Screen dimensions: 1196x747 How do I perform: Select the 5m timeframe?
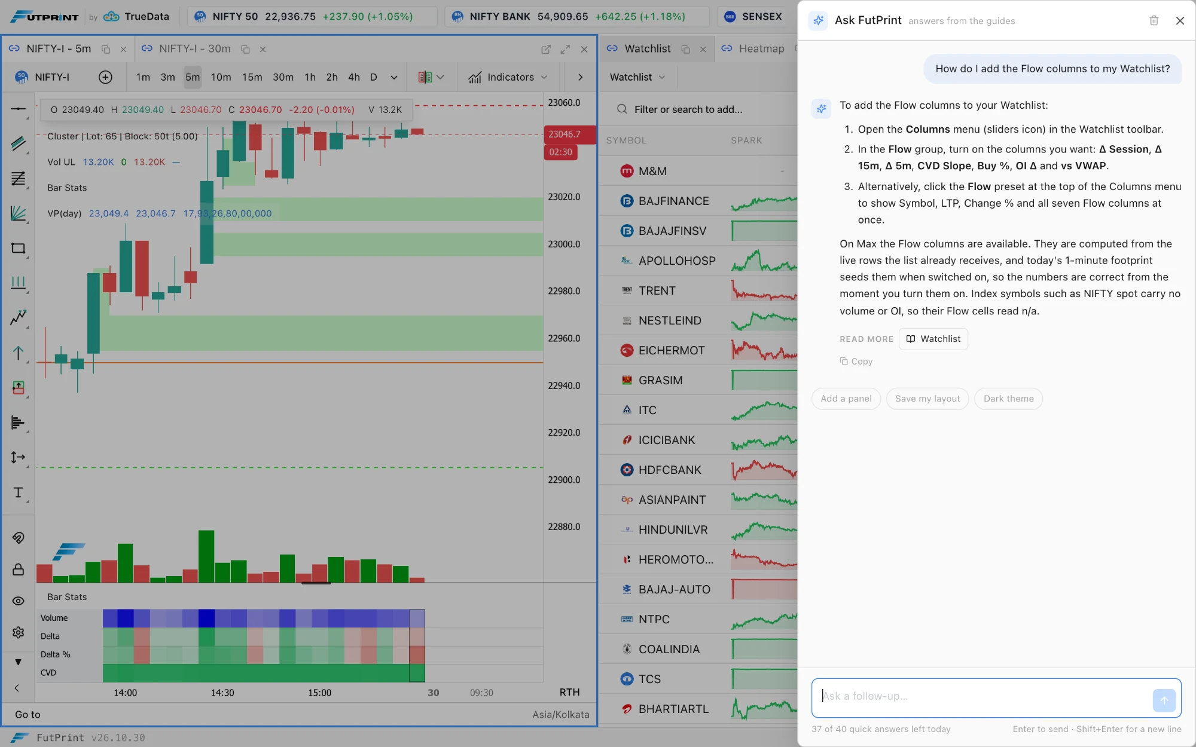coord(193,77)
